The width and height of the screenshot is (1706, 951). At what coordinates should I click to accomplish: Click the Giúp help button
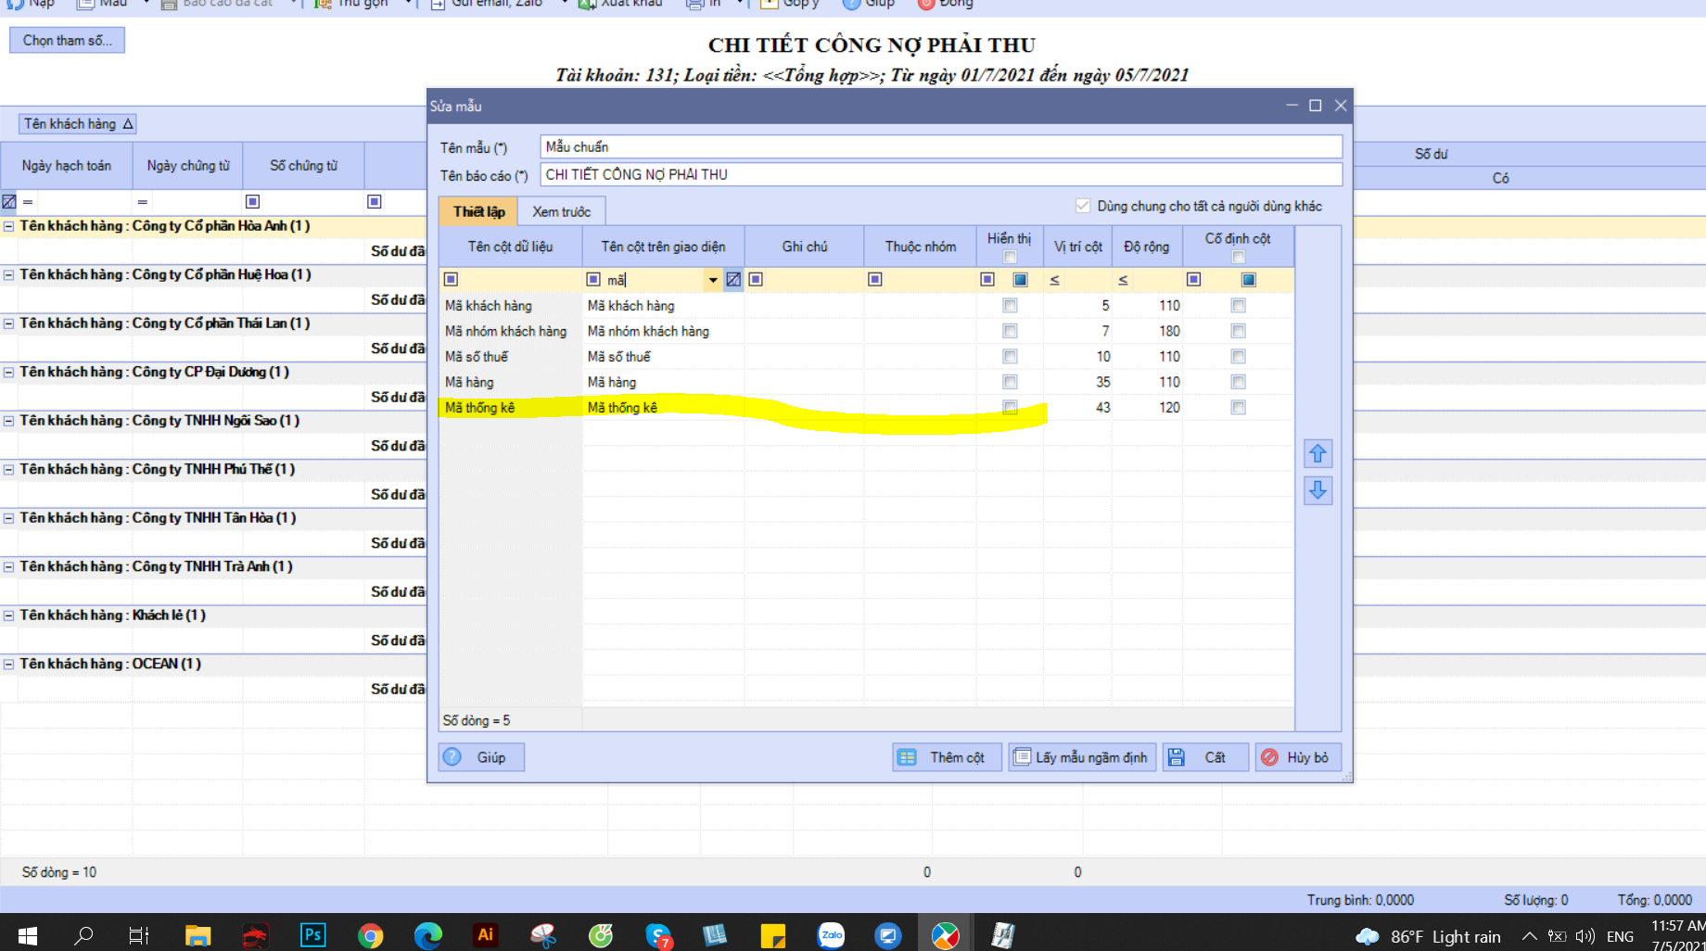coord(481,757)
